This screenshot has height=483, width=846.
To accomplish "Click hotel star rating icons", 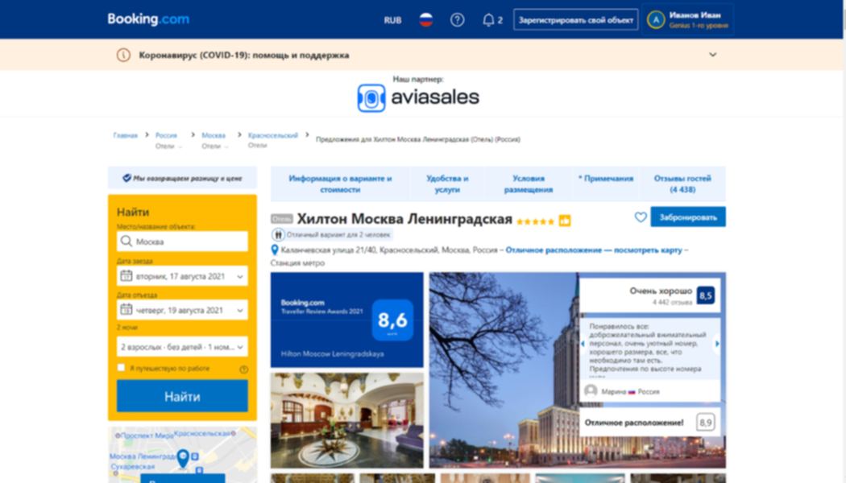I will tap(535, 221).
